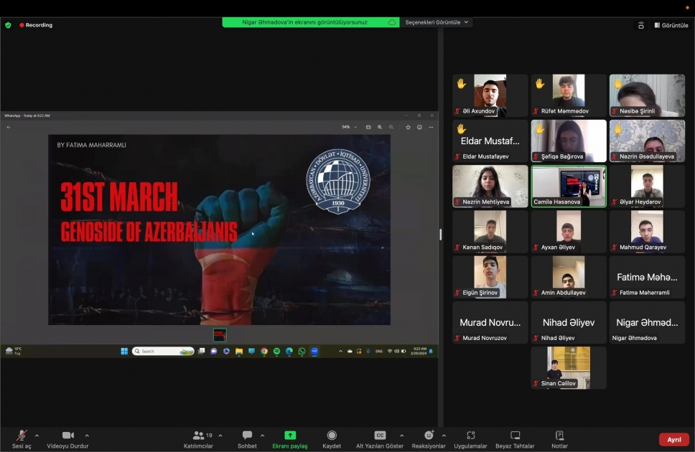This screenshot has width=695, height=452.
Task: Expand the Seçenekleri Görüntüle dropdown
Action: pyautogui.click(x=437, y=22)
